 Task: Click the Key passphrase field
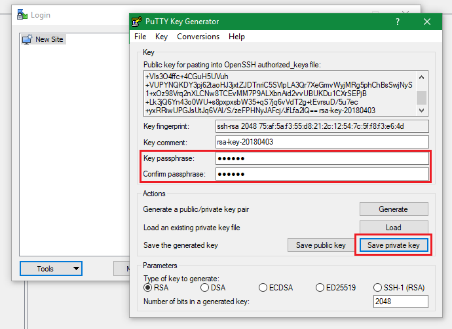tap(322, 158)
